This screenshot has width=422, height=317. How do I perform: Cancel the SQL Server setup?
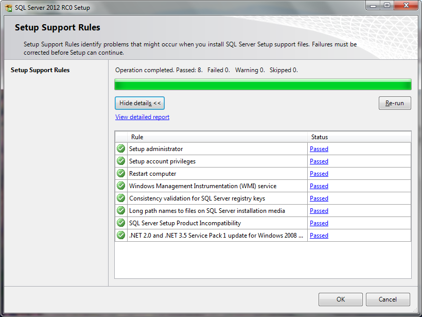coord(388,299)
